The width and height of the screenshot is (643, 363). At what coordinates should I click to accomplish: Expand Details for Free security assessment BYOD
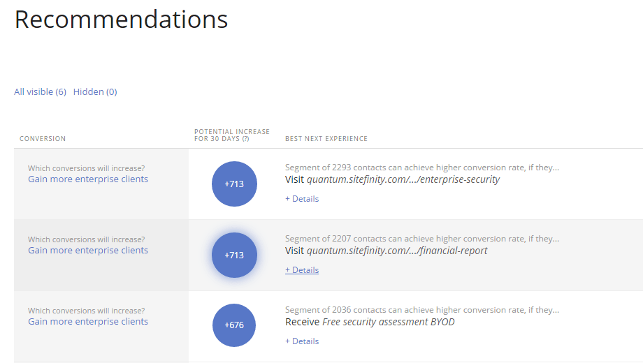pyautogui.click(x=302, y=341)
